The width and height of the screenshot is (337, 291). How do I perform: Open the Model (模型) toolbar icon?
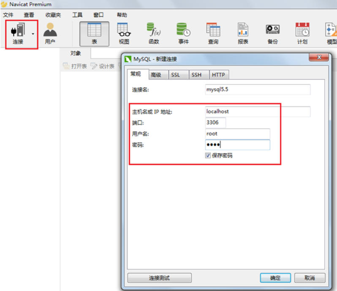[331, 30]
